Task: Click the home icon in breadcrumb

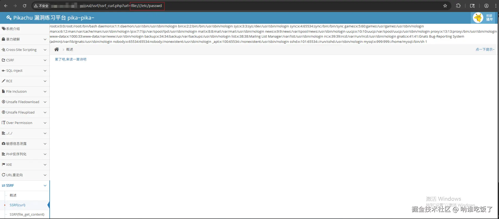Action: (x=56, y=49)
